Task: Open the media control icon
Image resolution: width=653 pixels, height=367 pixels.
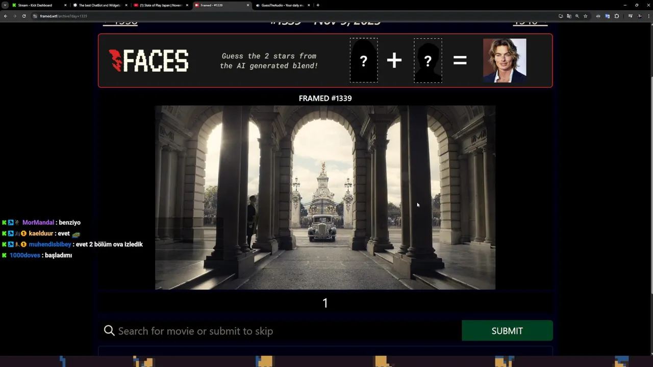Action: point(631,16)
